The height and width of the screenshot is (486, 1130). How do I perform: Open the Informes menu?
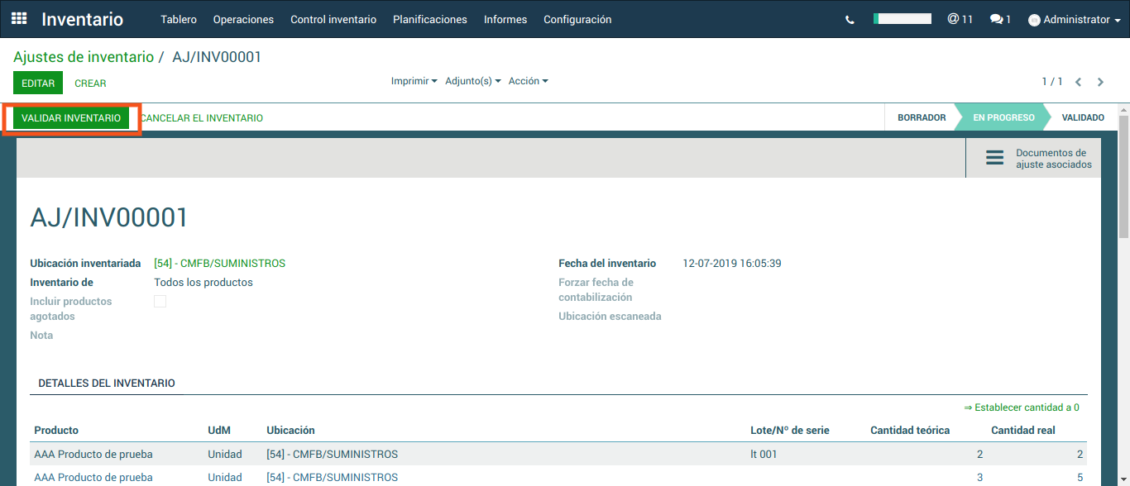[505, 19]
